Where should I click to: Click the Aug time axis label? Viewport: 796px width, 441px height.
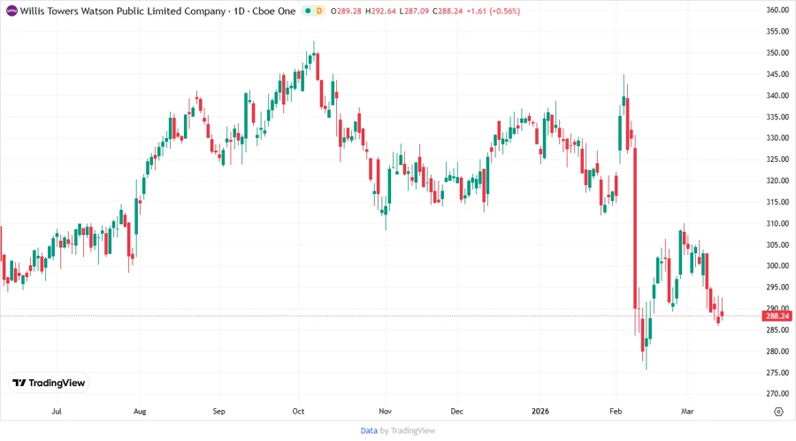coord(140,411)
